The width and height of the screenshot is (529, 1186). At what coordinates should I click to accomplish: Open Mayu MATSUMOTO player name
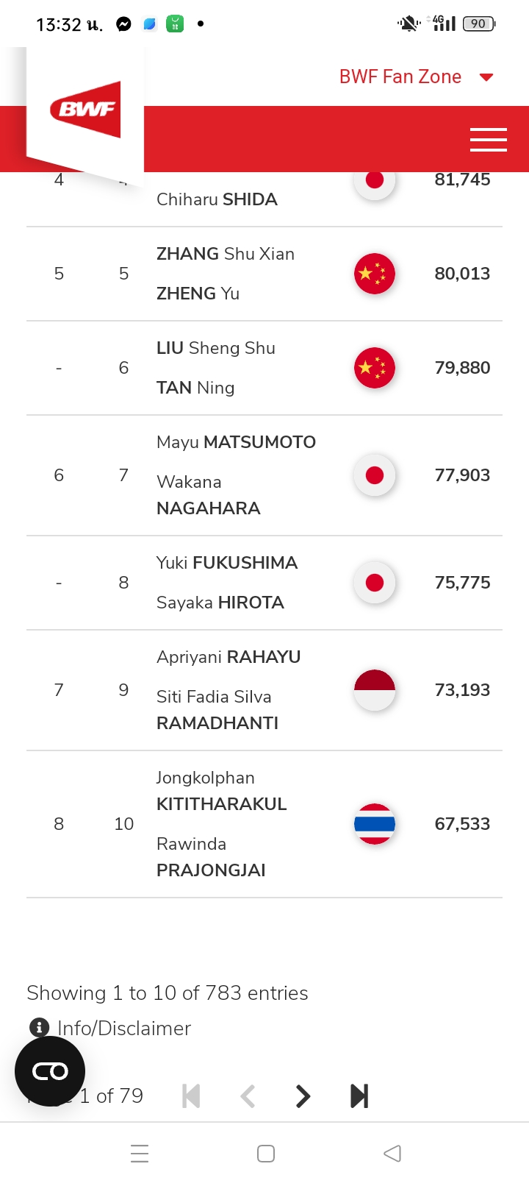point(236,442)
